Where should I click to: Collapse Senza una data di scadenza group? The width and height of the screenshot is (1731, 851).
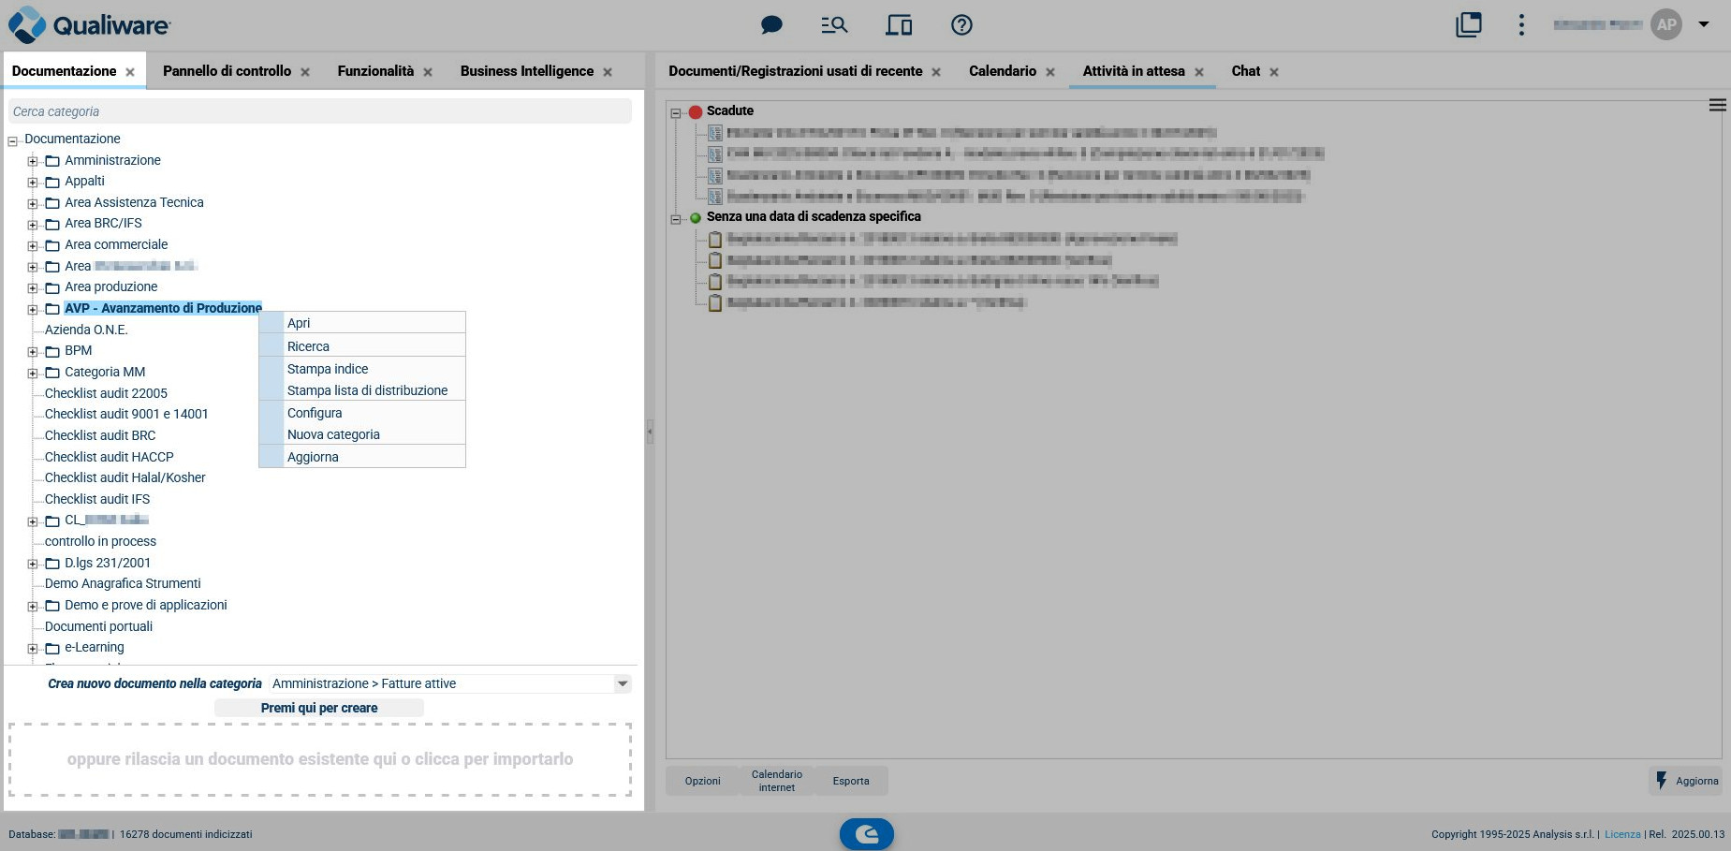pos(676,218)
